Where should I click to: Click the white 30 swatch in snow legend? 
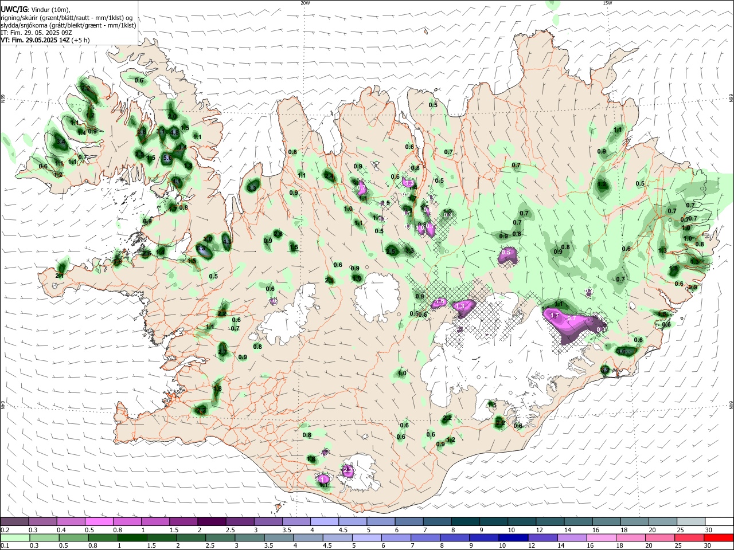(x=719, y=521)
